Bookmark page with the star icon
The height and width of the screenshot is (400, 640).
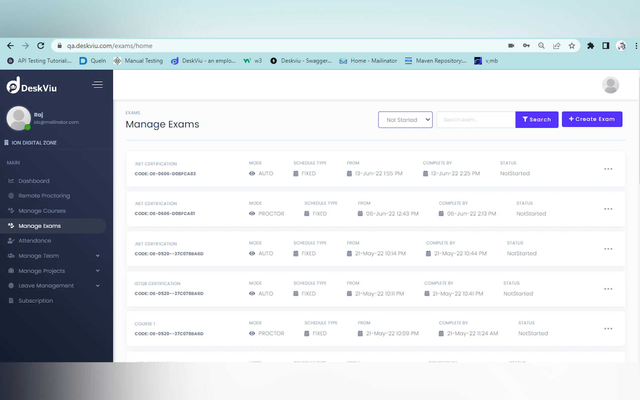pos(571,46)
